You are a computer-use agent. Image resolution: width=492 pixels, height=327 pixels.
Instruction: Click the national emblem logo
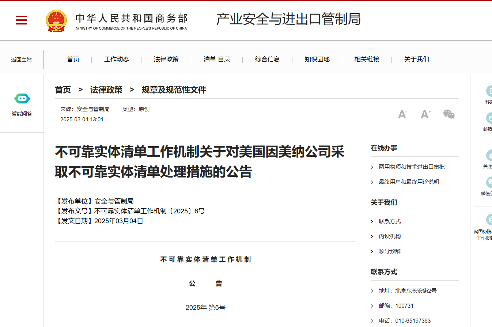[56, 21]
